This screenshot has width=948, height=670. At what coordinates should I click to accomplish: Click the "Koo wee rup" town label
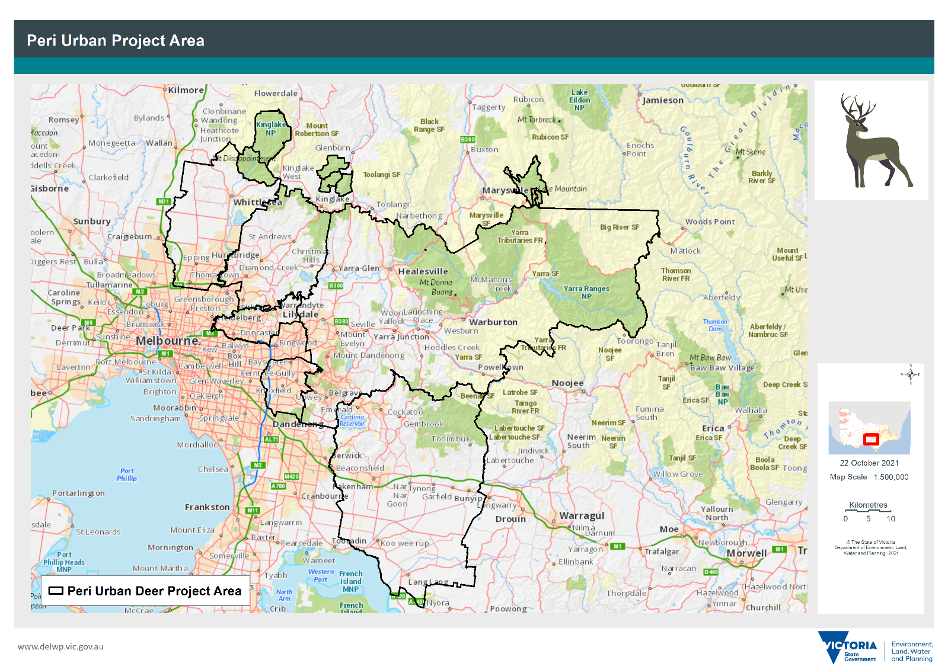(x=404, y=543)
